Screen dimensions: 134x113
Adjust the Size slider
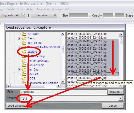(80, 15)
